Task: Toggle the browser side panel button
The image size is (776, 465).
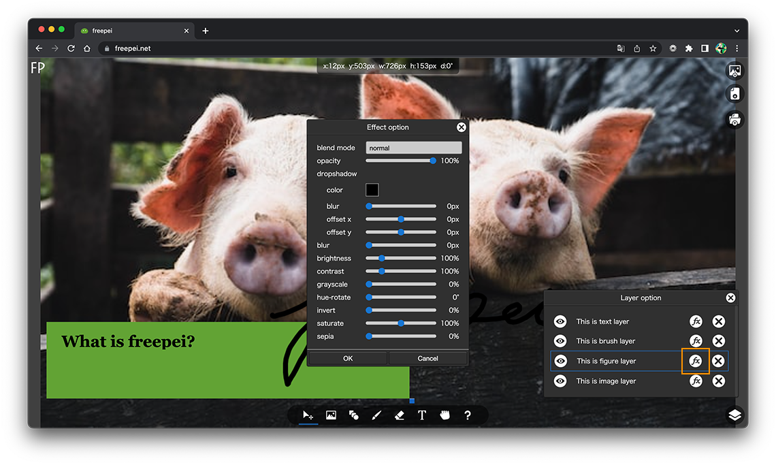Action: point(705,48)
